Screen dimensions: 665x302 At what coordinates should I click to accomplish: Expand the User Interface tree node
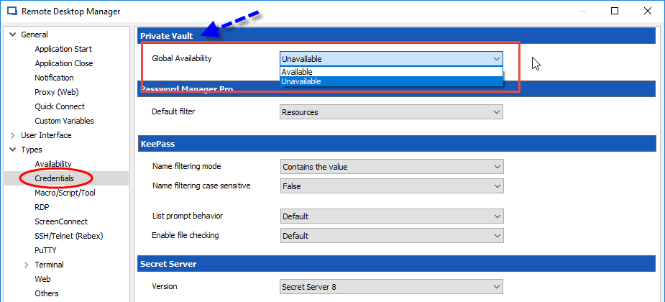(13, 135)
